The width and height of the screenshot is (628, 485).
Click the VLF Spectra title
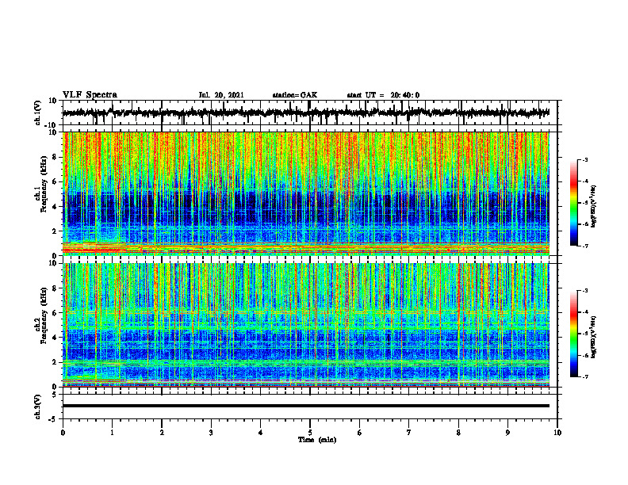point(90,95)
